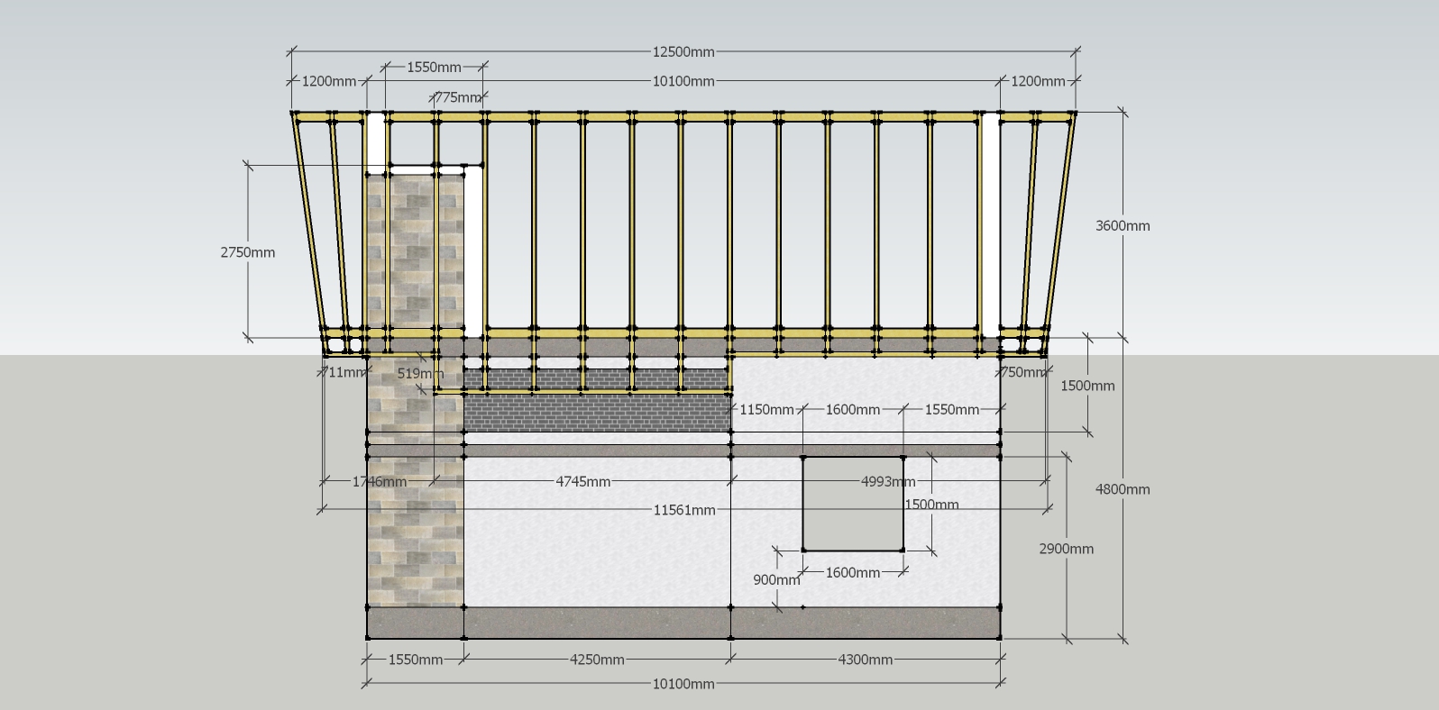Click the 10100mm dimension below the foundation
Screen dimensions: 1439x710
683,684
